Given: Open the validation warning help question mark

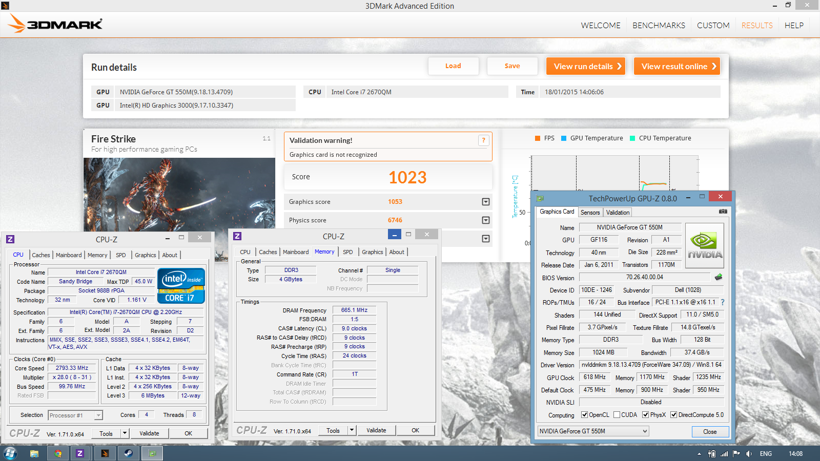Looking at the screenshot, I should pyautogui.click(x=483, y=140).
